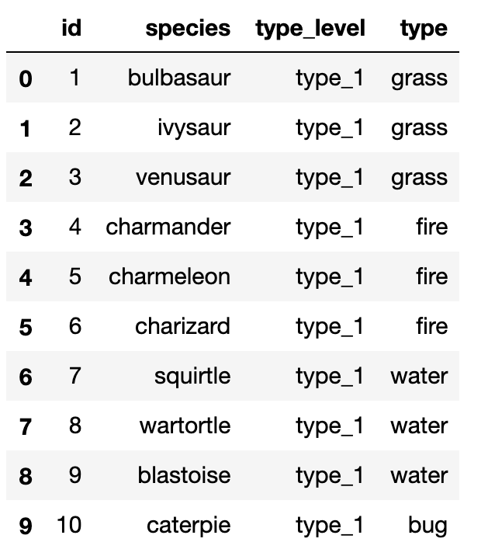Screen dimensions: 495x556
Task: Select the caterpie species cell
Action: (189, 525)
